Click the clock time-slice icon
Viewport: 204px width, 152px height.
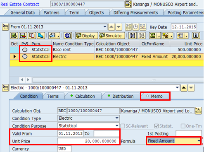(x=135, y=27)
